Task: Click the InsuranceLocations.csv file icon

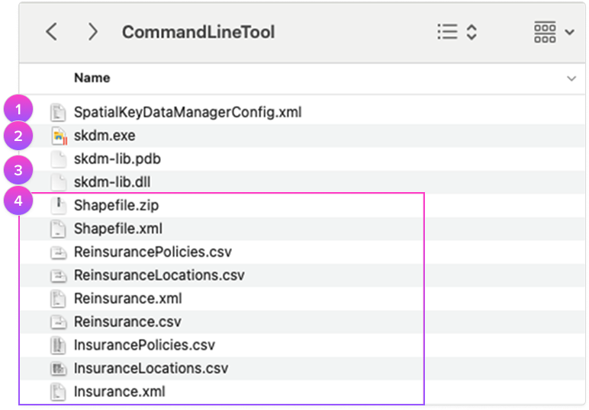Action: (x=59, y=369)
